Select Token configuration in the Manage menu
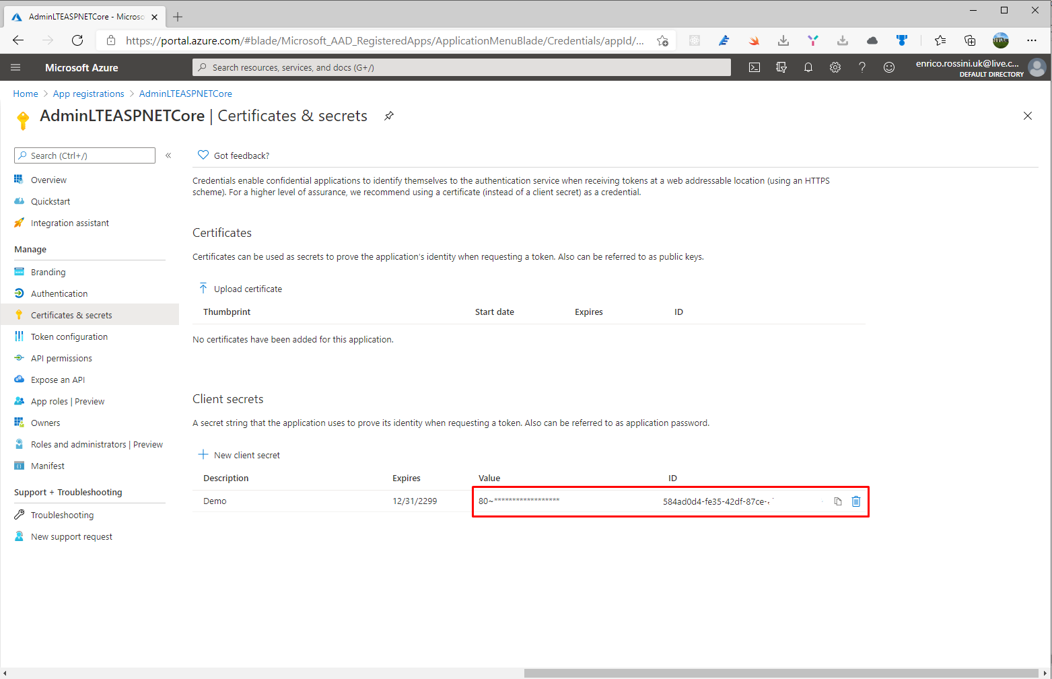This screenshot has height=679, width=1052. tap(68, 336)
